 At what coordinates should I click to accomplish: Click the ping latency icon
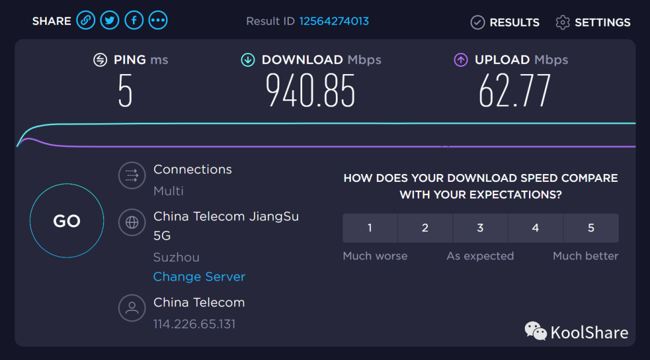click(x=100, y=60)
